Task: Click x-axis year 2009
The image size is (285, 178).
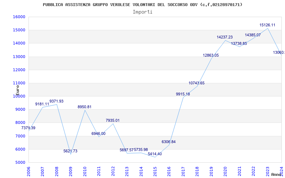Action: pyautogui.click(x=71, y=171)
